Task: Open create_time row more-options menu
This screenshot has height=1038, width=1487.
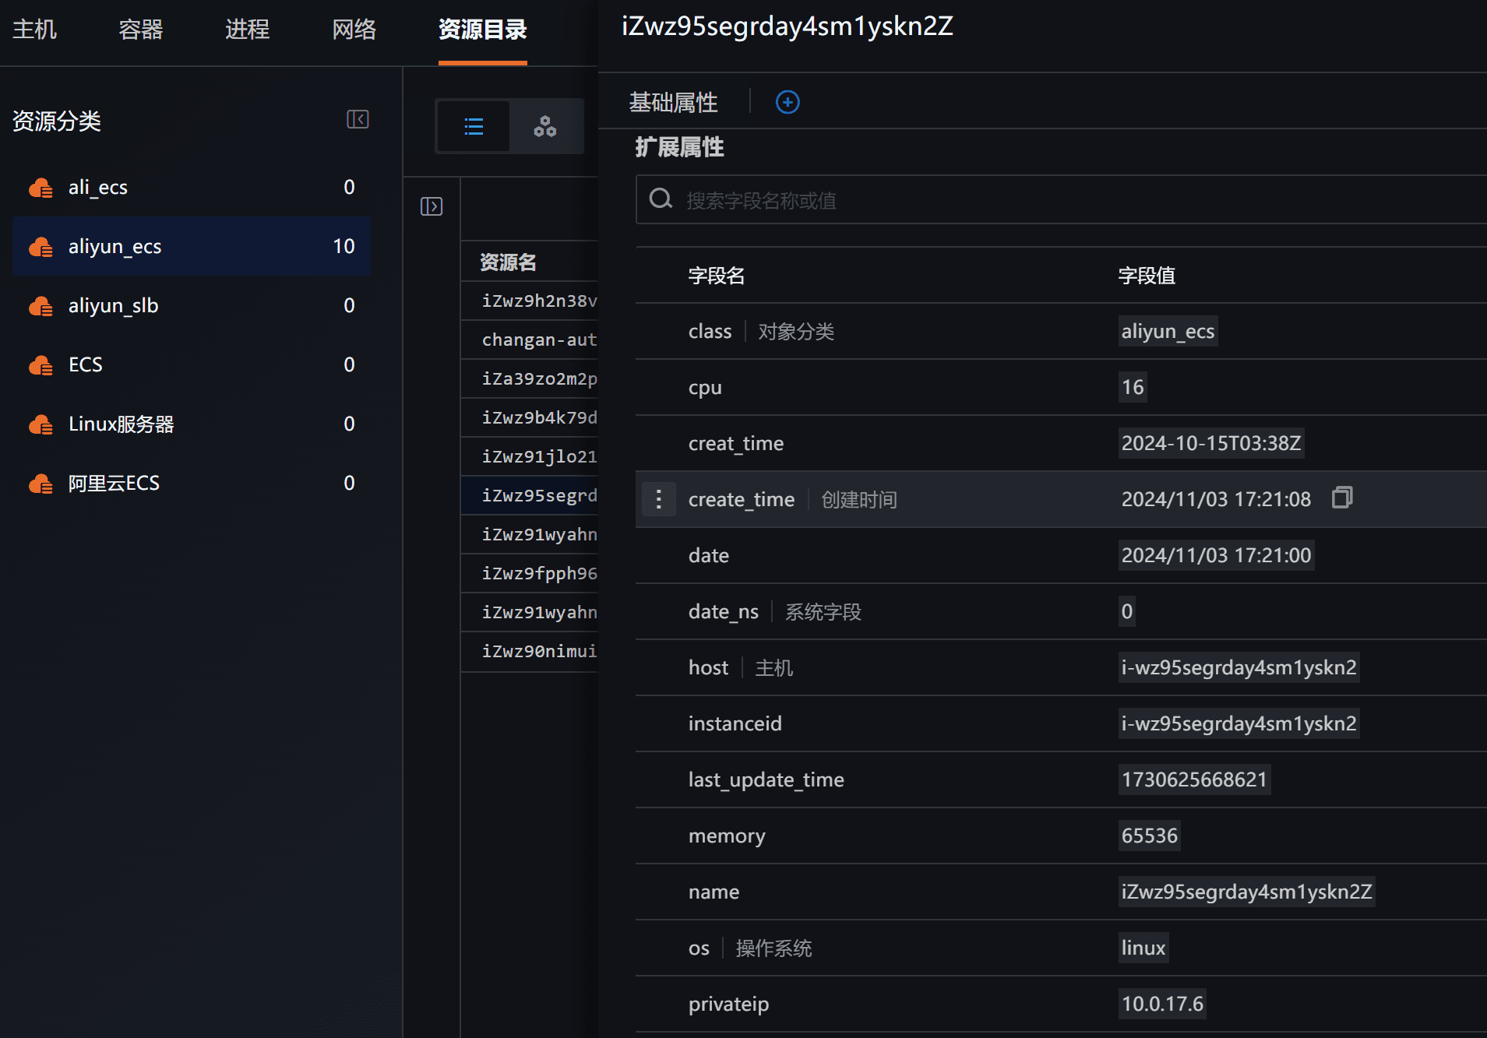Action: click(658, 499)
